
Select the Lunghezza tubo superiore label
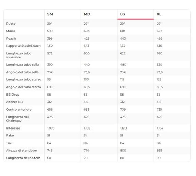[x=19, y=55]
